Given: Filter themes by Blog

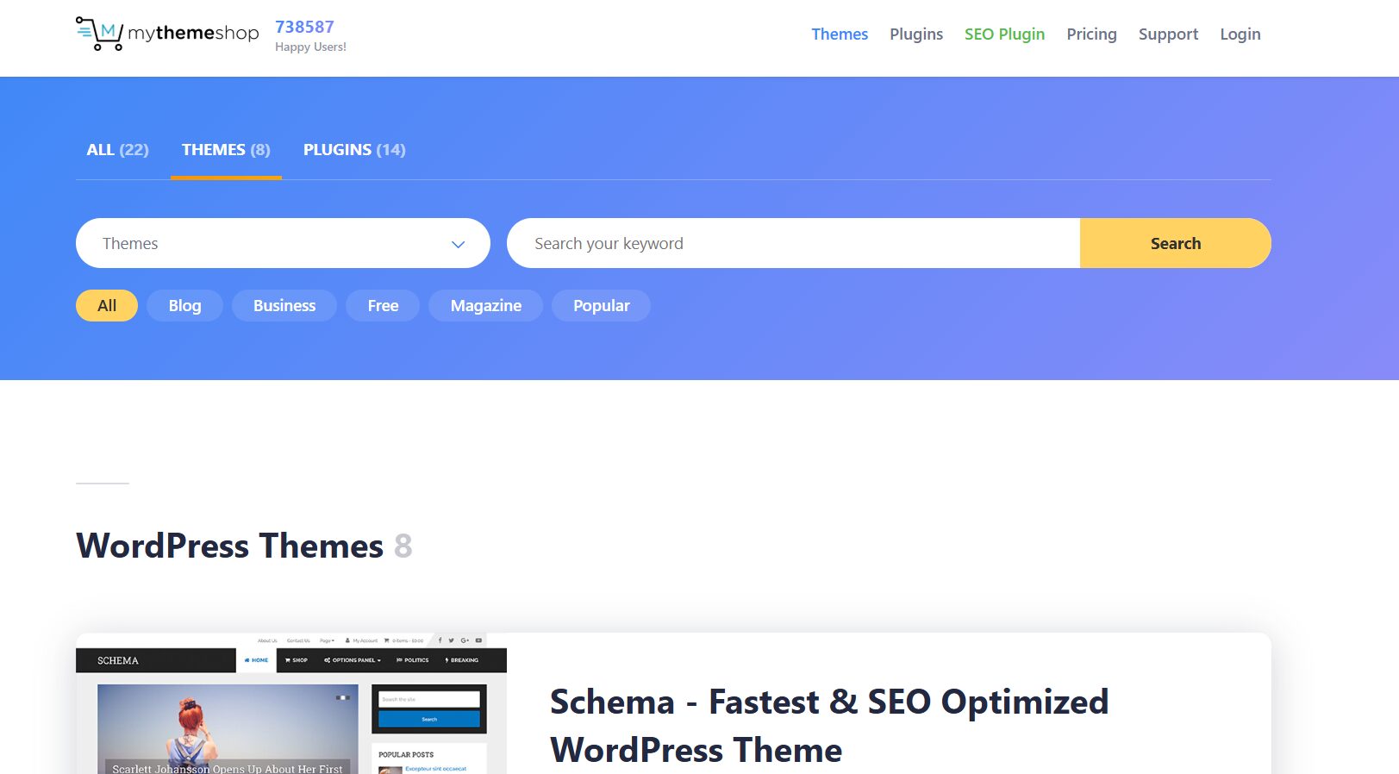Looking at the screenshot, I should tap(184, 306).
